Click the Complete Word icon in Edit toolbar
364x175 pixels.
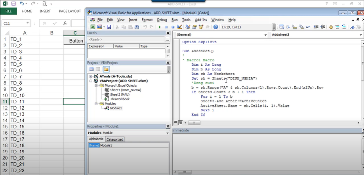(x=308, y=27)
